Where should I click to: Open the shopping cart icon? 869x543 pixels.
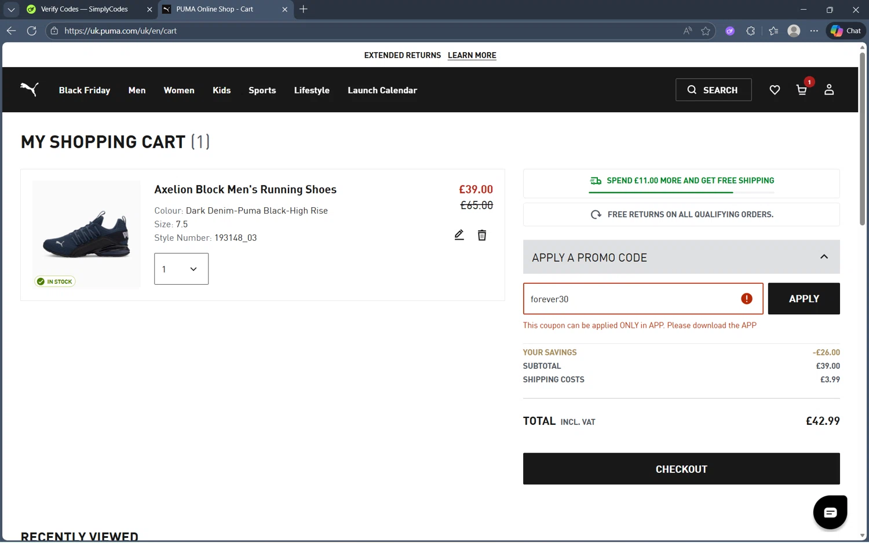coord(802,90)
